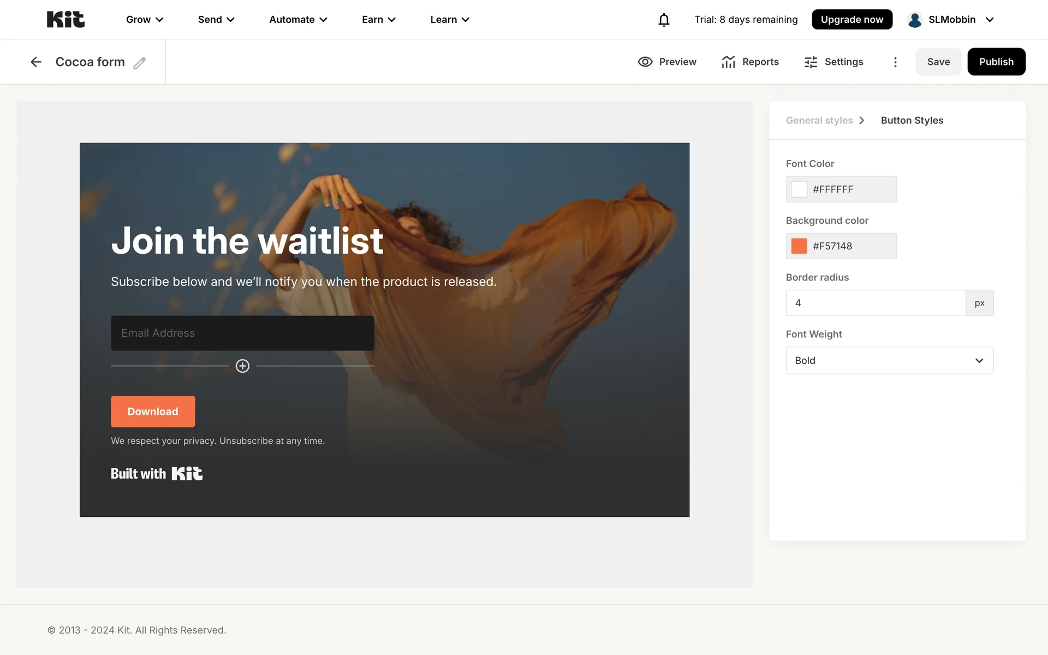Click the Kit logo in the header
This screenshot has height=655, width=1048.
(x=65, y=20)
